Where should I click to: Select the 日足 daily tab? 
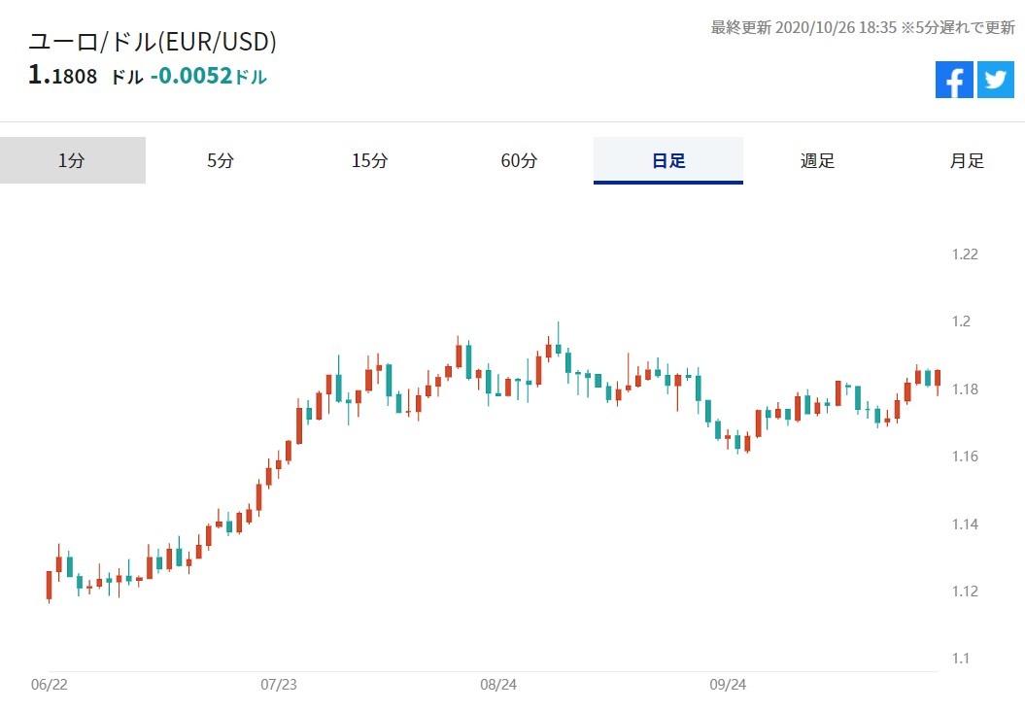(668, 161)
